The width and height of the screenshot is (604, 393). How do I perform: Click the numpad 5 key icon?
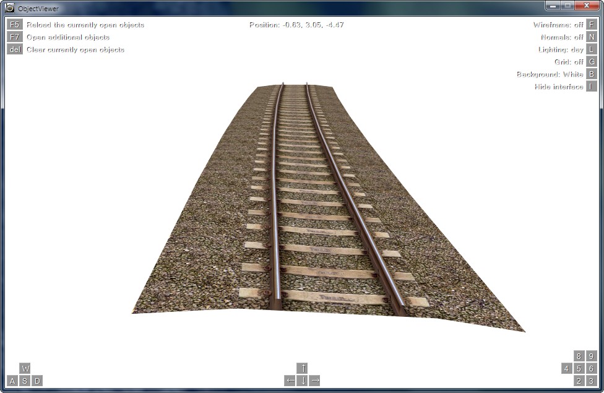pyautogui.click(x=579, y=368)
